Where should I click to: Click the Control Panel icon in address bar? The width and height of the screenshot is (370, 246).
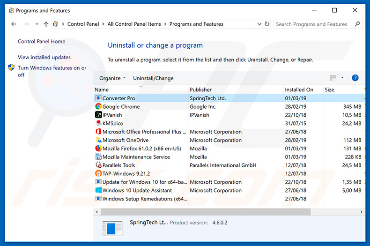click(56, 24)
